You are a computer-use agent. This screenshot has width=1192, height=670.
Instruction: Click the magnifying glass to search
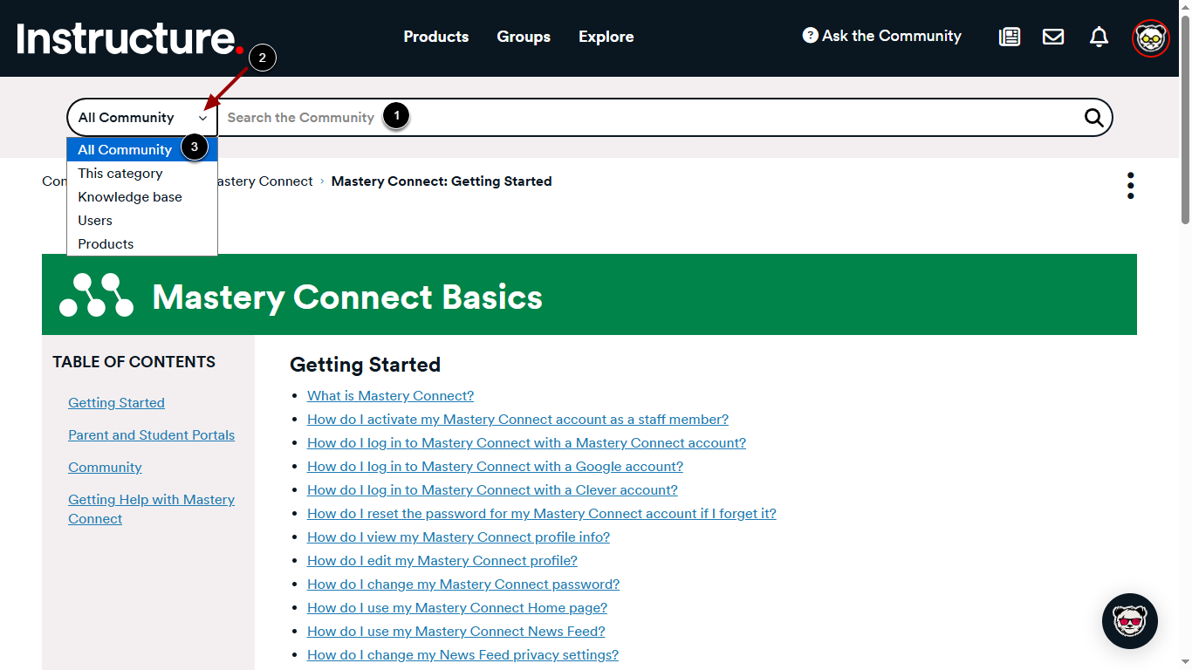1093,117
